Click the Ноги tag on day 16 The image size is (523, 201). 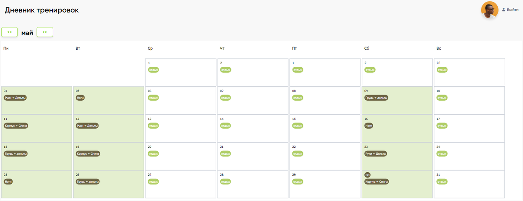(369, 126)
